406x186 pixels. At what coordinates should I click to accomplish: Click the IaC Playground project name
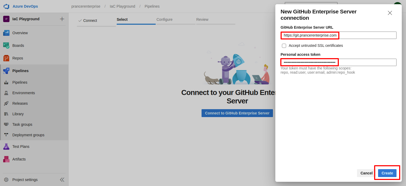coord(26,19)
